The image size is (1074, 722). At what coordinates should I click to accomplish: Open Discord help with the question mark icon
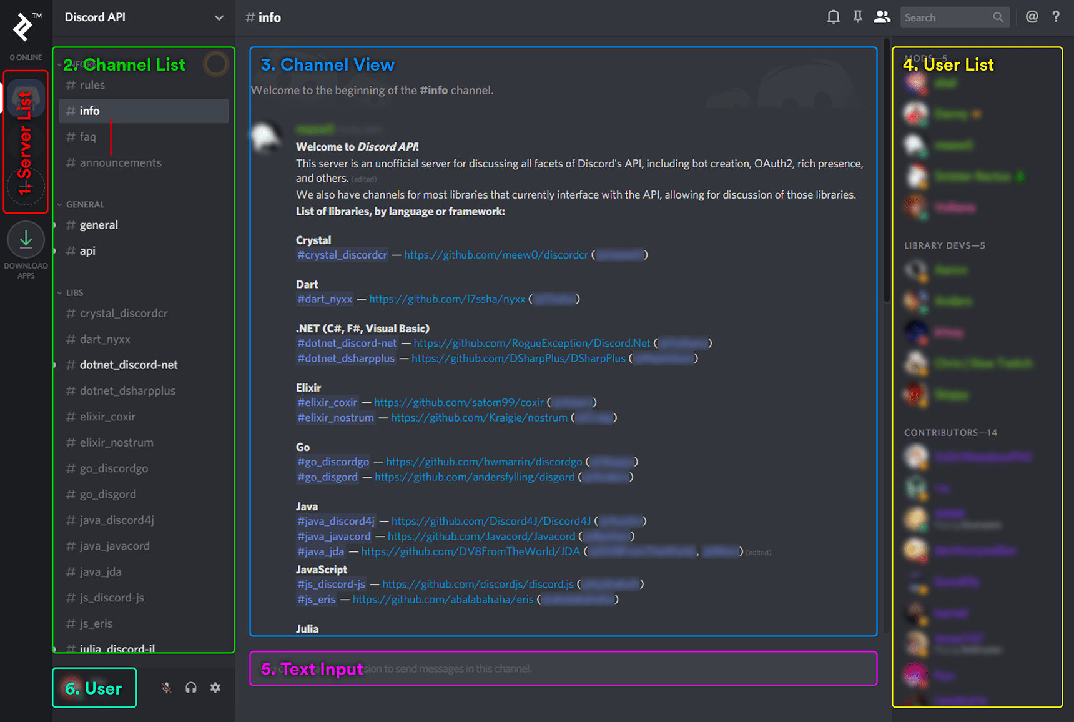coord(1057,17)
